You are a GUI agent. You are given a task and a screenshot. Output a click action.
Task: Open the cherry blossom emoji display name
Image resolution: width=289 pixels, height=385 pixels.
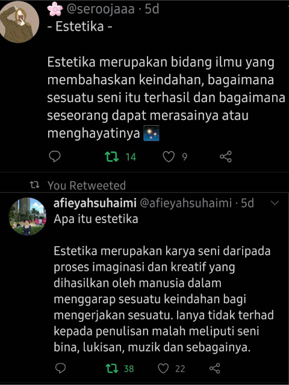pyautogui.click(x=55, y=10)
